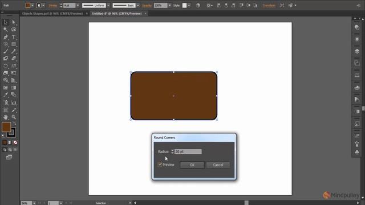Switch to Objects Shapes.pdf document tab
Image resolution: width=365 pixels, height=205 pixels.
coord(52,14)
